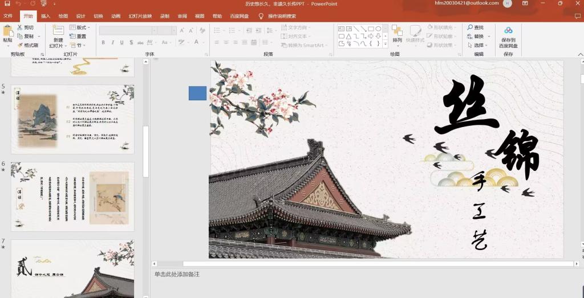Toggle Bold formatting button
The width and height of the screenshot is (584, 298).
(x=103, y=43)
